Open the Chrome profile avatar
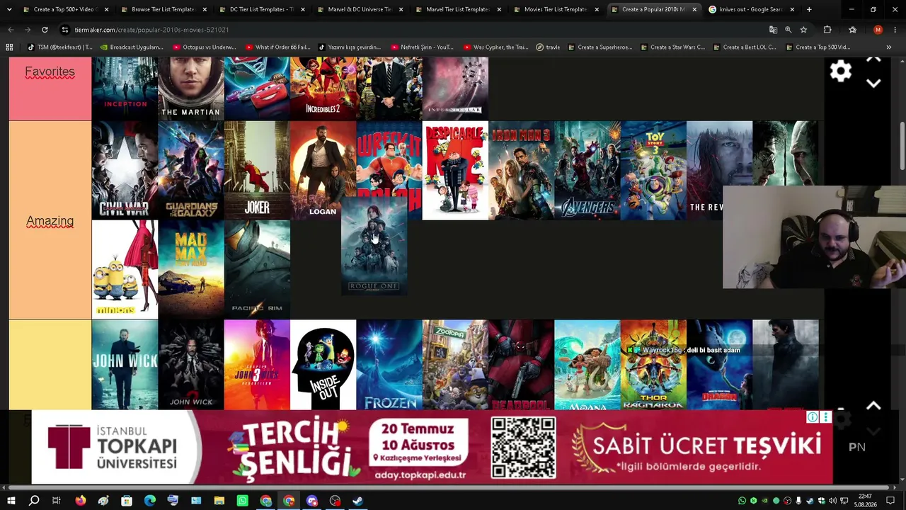Image resolution: width=906 pixels, height=510 pixels. pos(878,30)
